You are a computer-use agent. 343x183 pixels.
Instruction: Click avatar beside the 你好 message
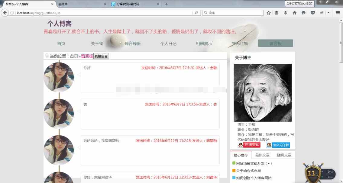tap(59, 77)
